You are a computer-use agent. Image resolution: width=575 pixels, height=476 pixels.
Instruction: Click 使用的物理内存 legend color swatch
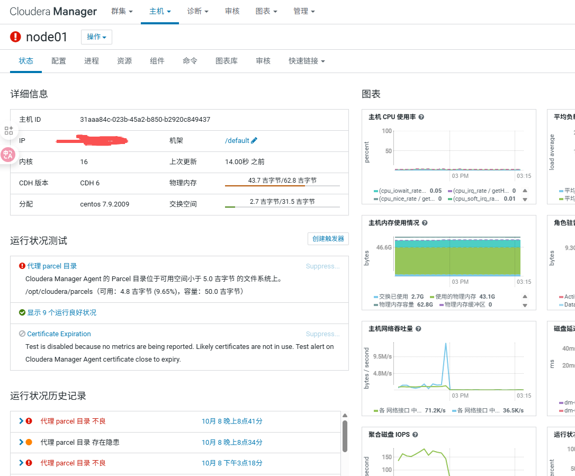pyautogui.click(x=432, y=297)
